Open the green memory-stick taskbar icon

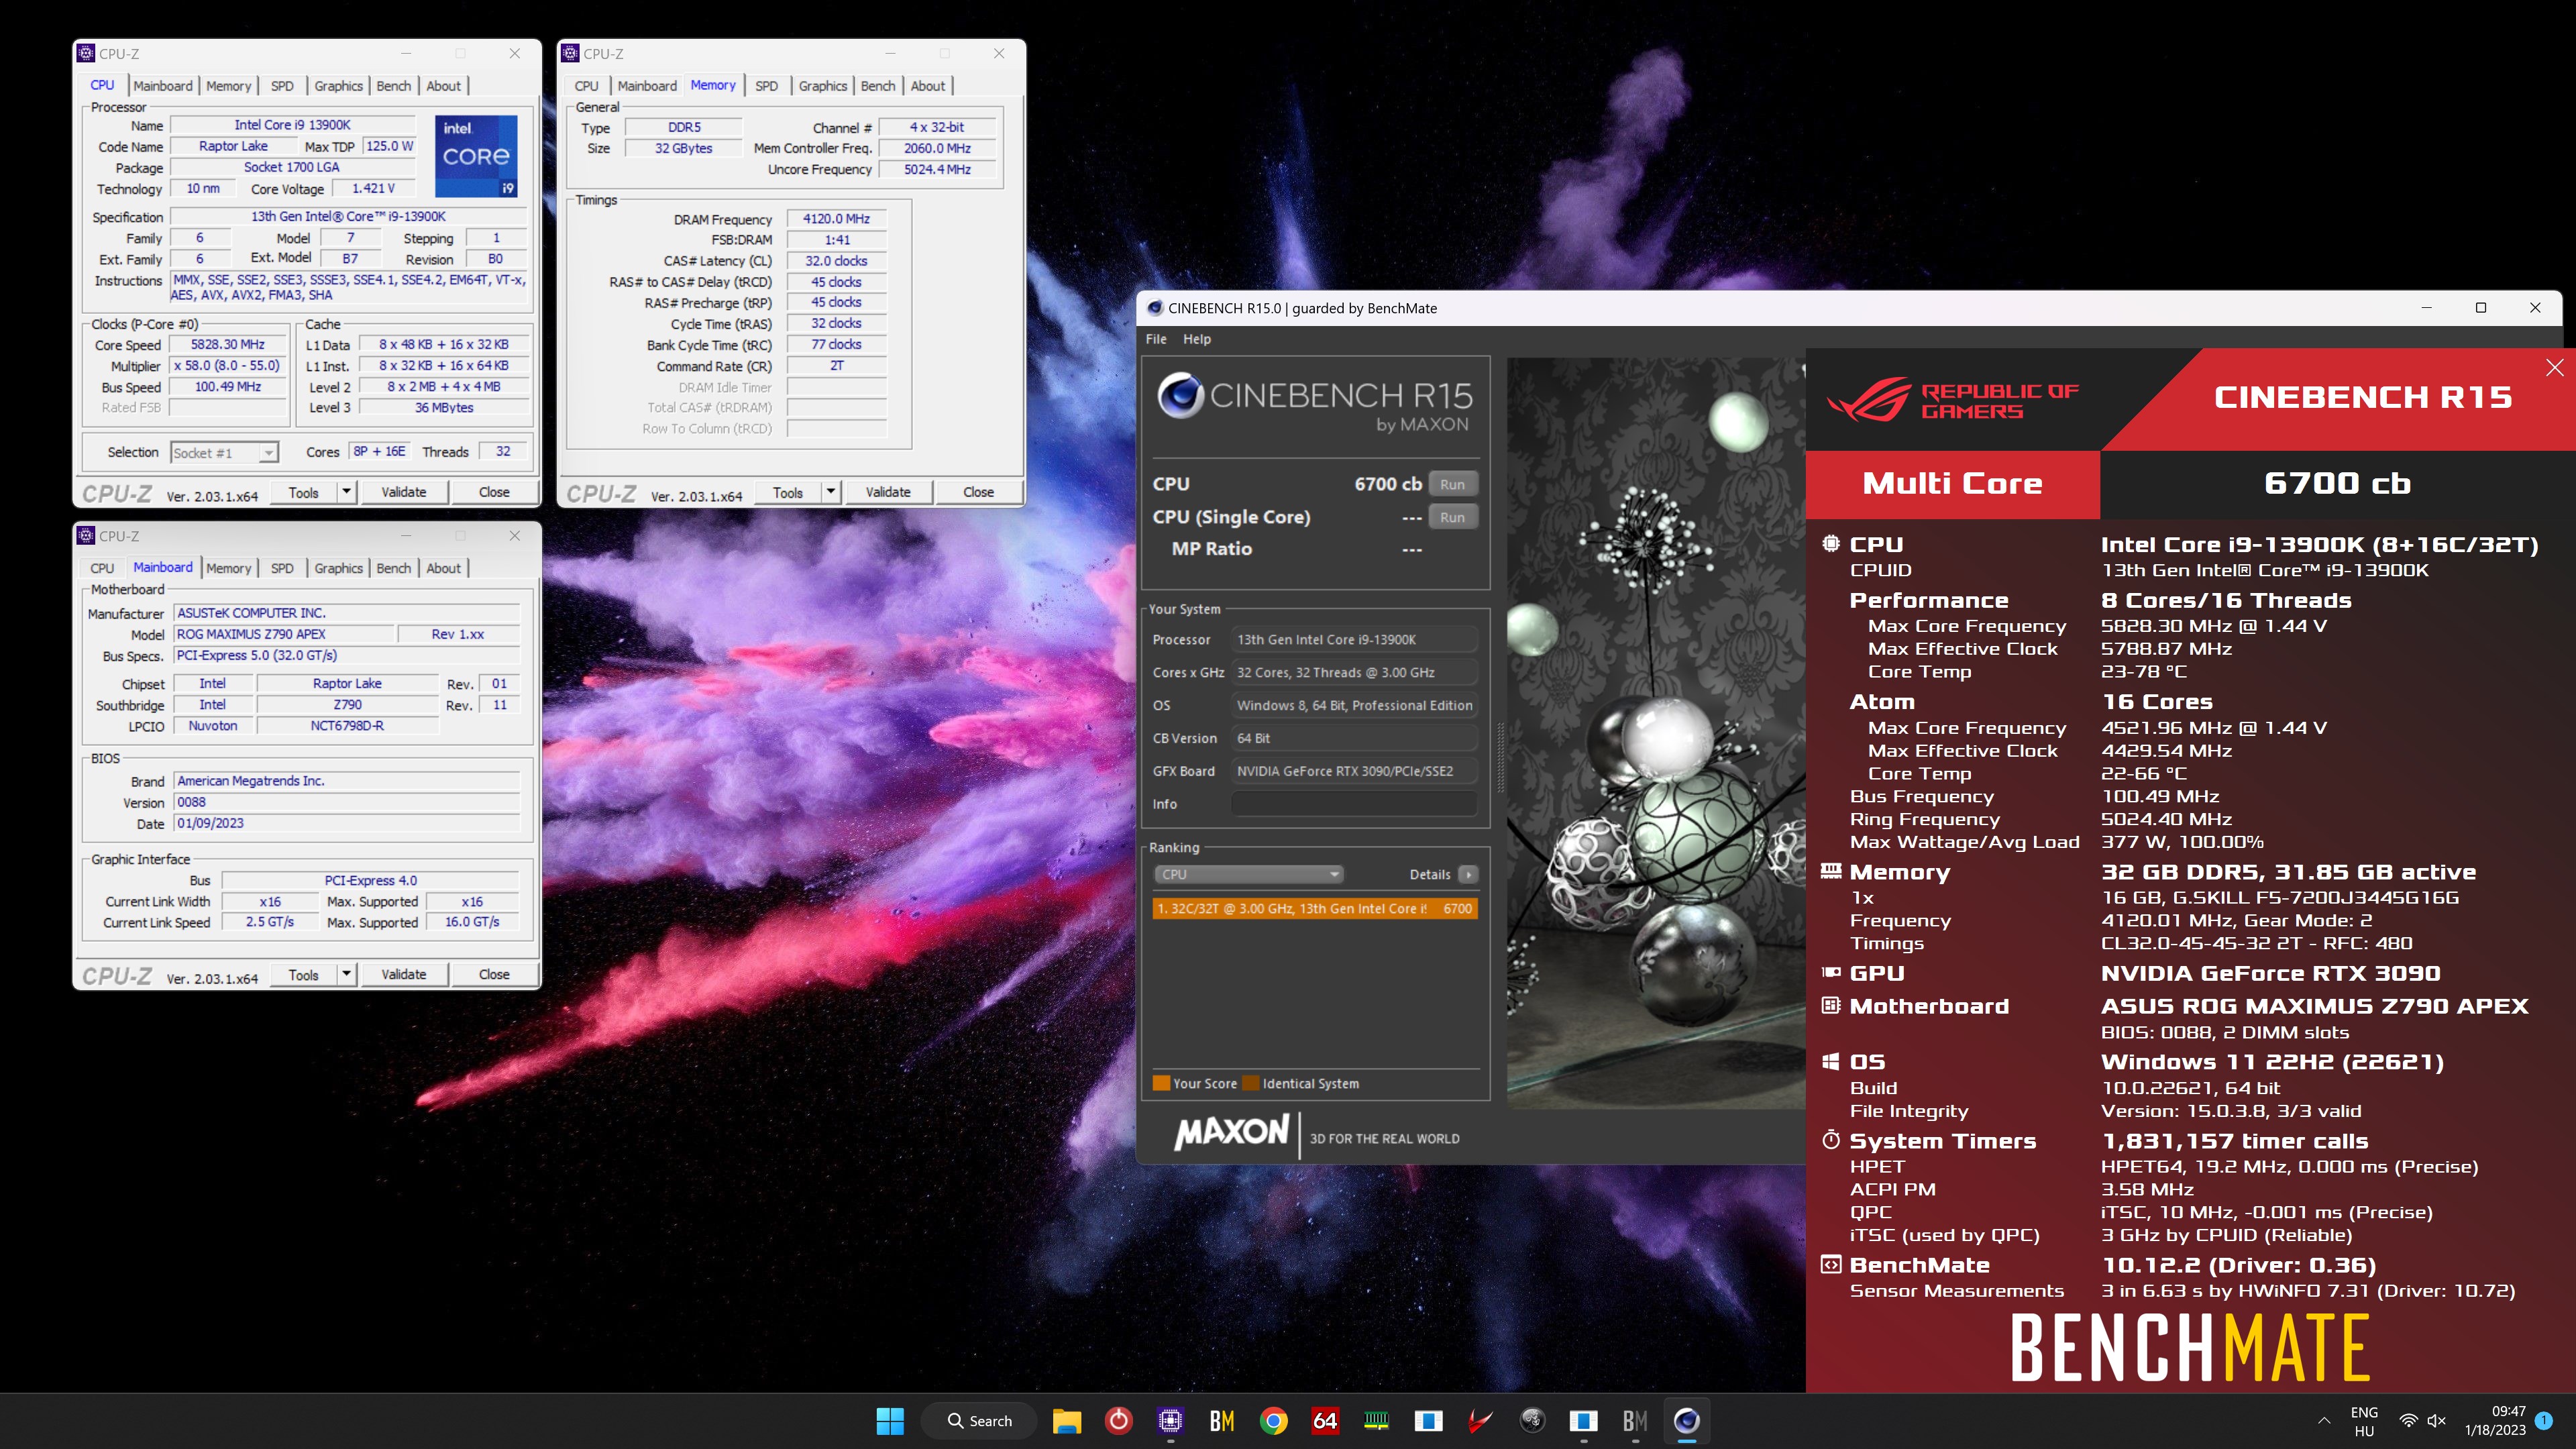(x=1377, y=1420)
